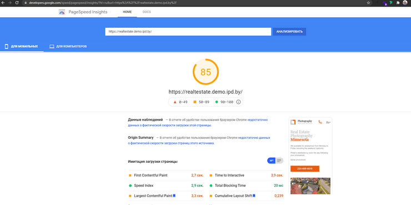The image size is (411, 205).
Task: Click the bookmark icon beside Largest Contentful Paint
Action: click(174, 196)
